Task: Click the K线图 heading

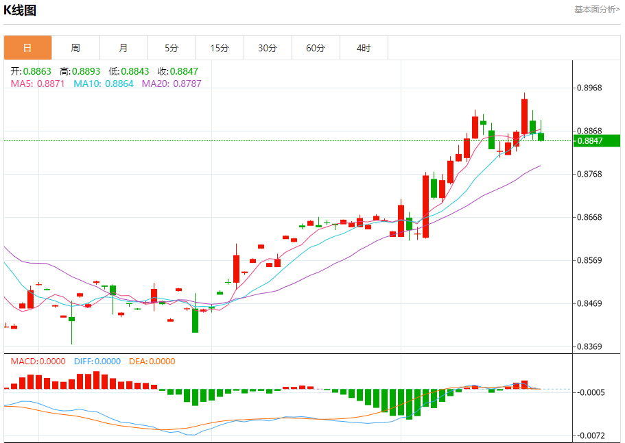Action: pyautogui.click(x=19, y=10)
